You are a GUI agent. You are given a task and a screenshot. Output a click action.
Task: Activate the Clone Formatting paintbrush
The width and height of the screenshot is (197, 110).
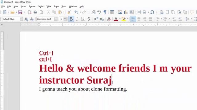pyautogui.click(x=69, y=12)
